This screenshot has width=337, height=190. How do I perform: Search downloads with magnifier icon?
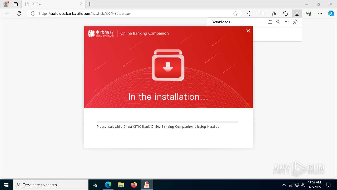[278, 22]
